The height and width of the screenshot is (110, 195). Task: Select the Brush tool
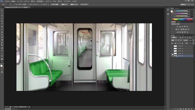2,29
